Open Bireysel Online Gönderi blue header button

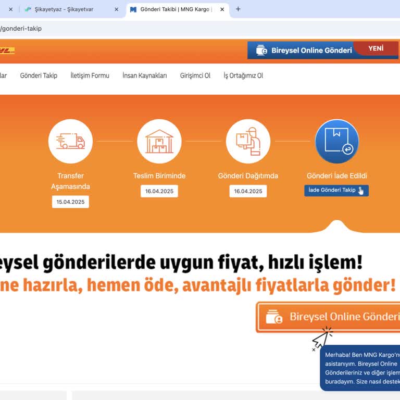click(322, 50)
